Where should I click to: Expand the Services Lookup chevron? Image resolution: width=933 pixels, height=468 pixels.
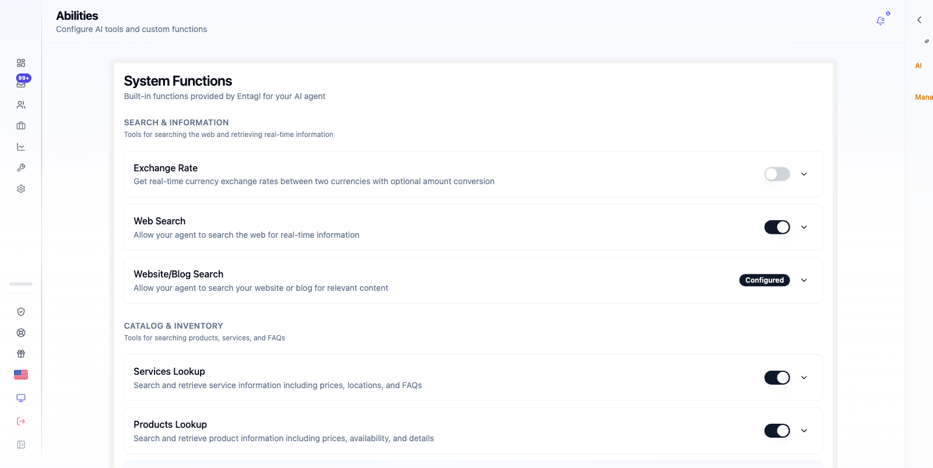pyautogui.click(x=804, y=378)
